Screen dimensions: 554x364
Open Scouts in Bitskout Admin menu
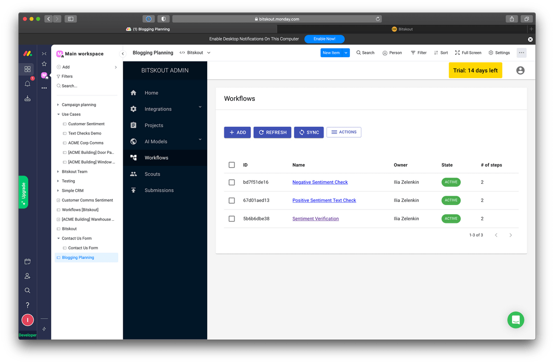click(x=165, y=174)
